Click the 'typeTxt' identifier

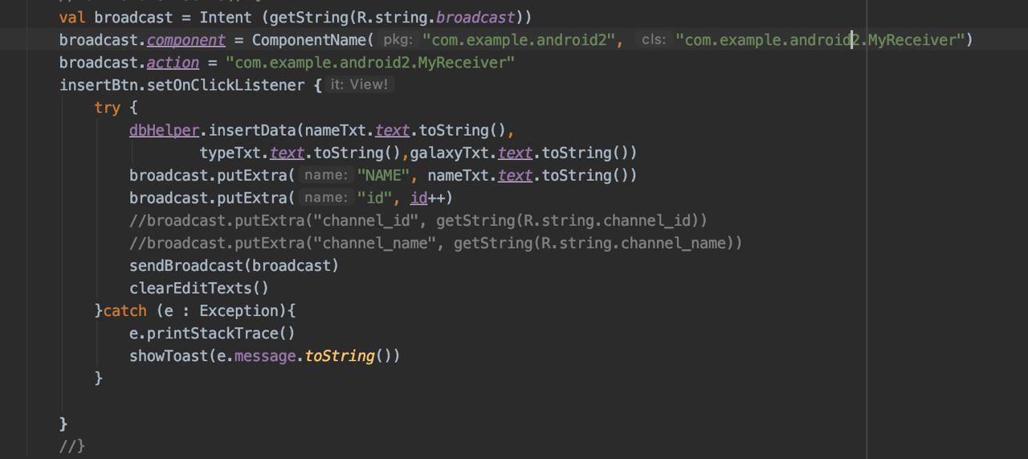pos(230,152)
